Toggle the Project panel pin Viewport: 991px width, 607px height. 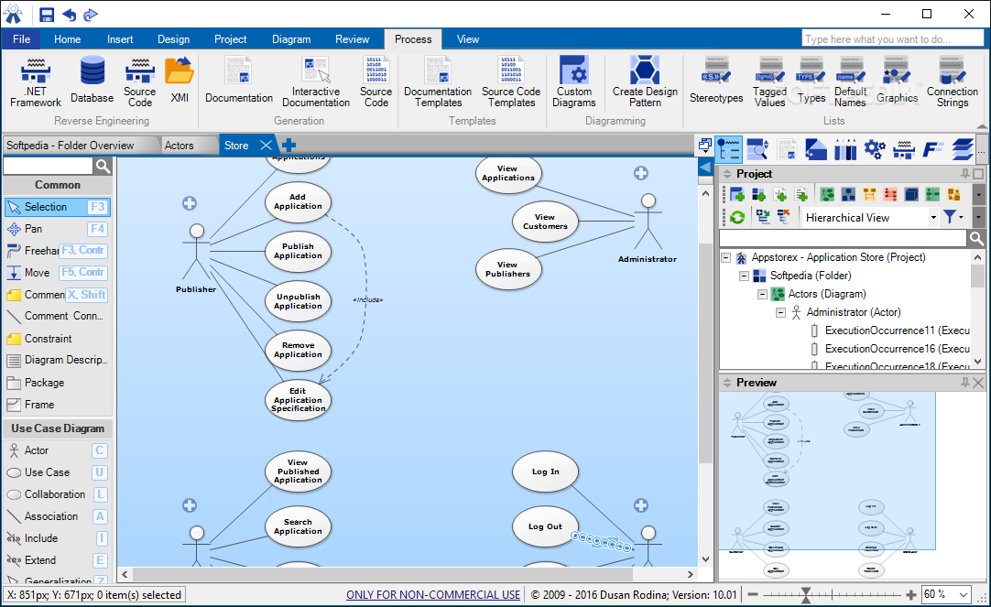(x=965, y=174)
